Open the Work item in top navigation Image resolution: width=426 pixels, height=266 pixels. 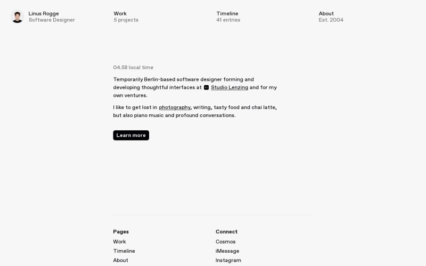(120, 13)
